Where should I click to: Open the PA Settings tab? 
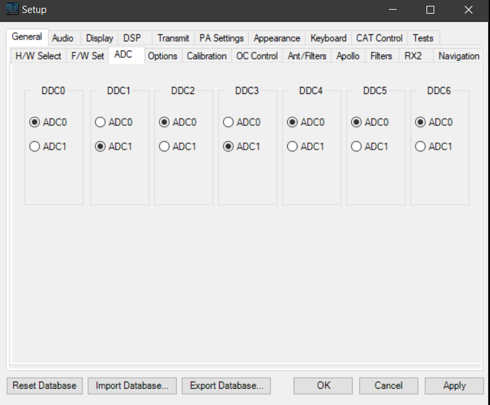click(221, 38)
